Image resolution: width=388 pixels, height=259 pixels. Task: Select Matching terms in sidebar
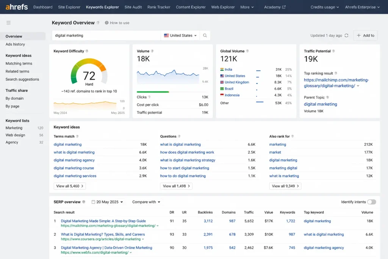coord(19,63)
